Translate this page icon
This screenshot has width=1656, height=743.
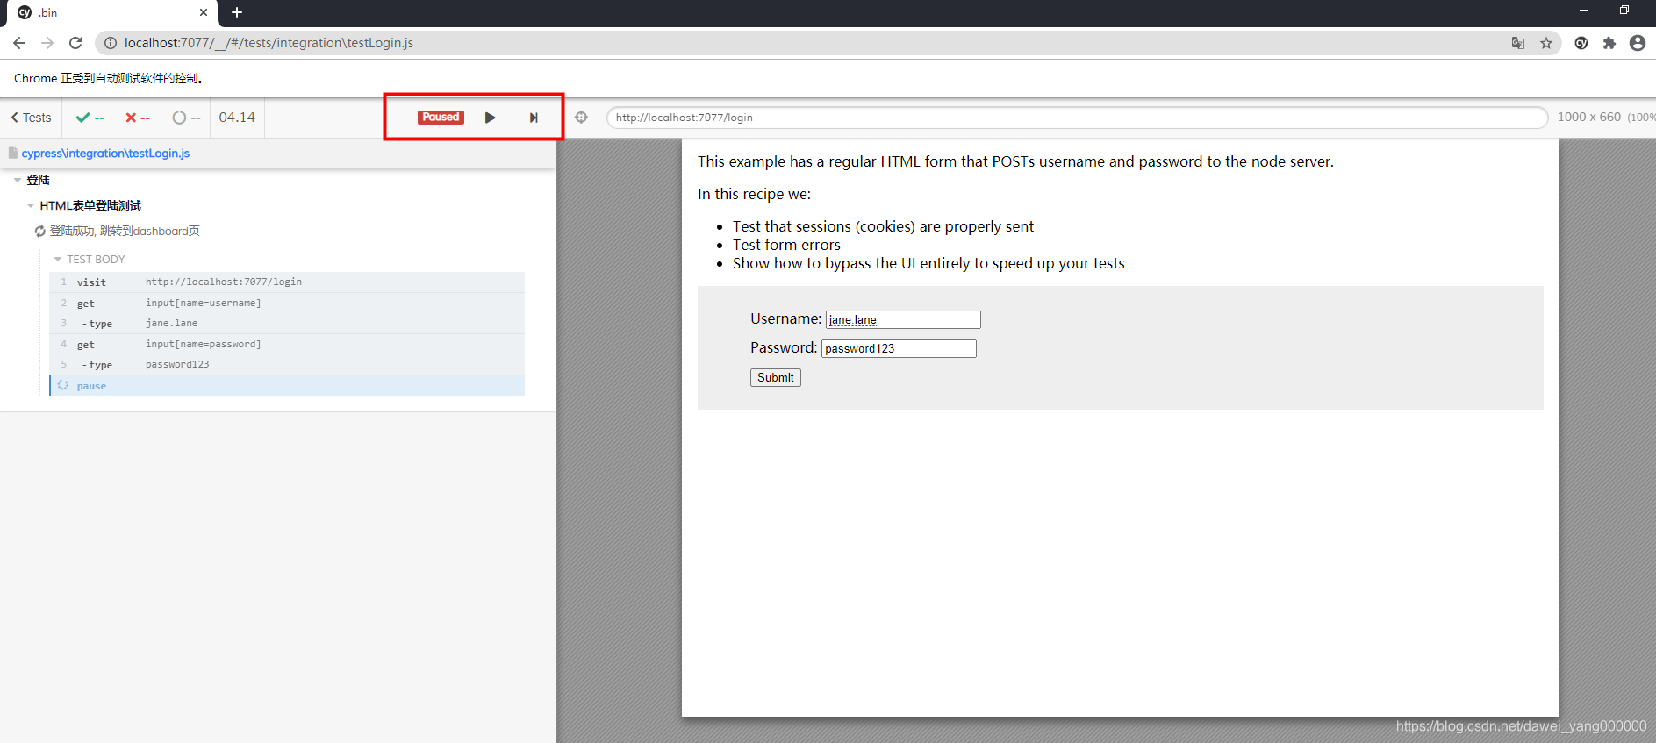pos(1518,43)
